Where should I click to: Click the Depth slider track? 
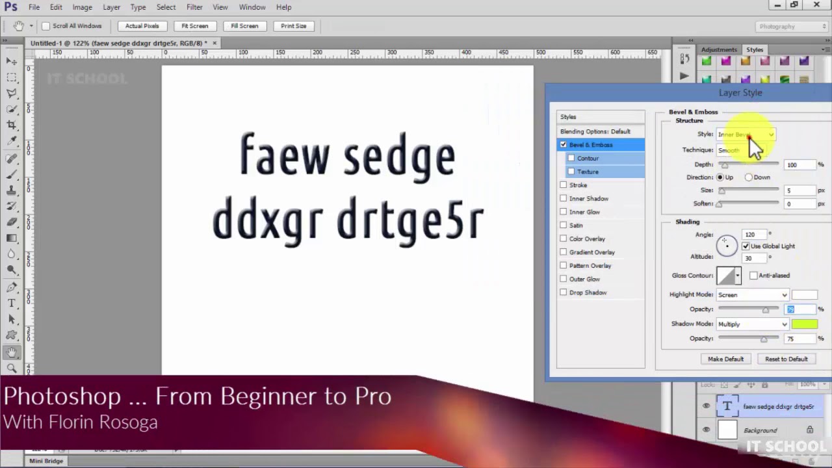[749, 164]
